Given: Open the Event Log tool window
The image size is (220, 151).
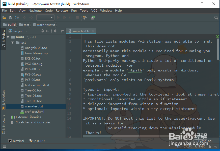Looking at the screenshot, I should [203, 141].
